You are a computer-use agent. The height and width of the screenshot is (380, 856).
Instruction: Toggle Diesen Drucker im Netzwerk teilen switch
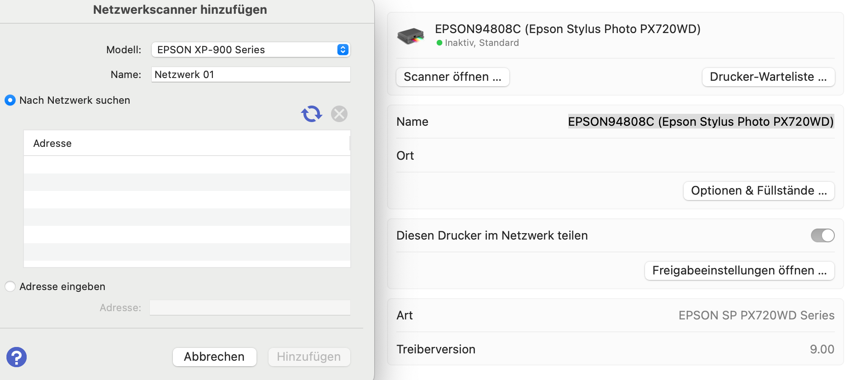point(822,235)
